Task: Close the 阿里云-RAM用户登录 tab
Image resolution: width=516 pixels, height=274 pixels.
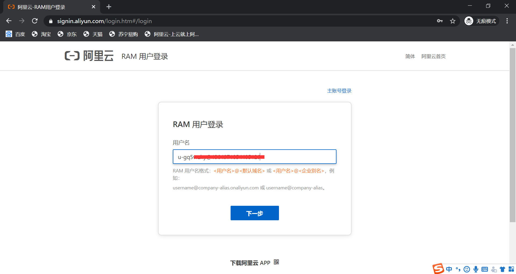Action: pos(94,7)
